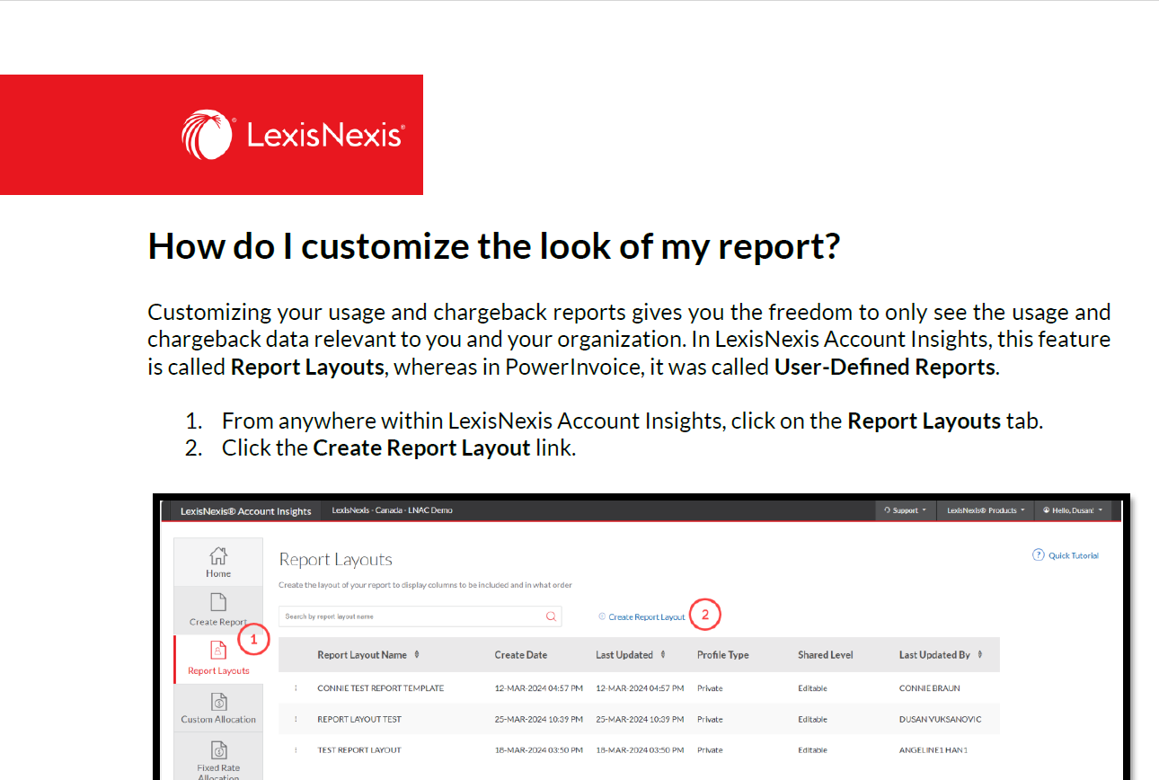
Task: Click the search magnifier icon
Action: tap(552, 616)
